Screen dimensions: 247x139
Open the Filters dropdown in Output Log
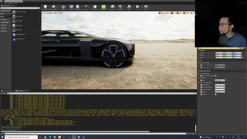[x=3, y=93]
